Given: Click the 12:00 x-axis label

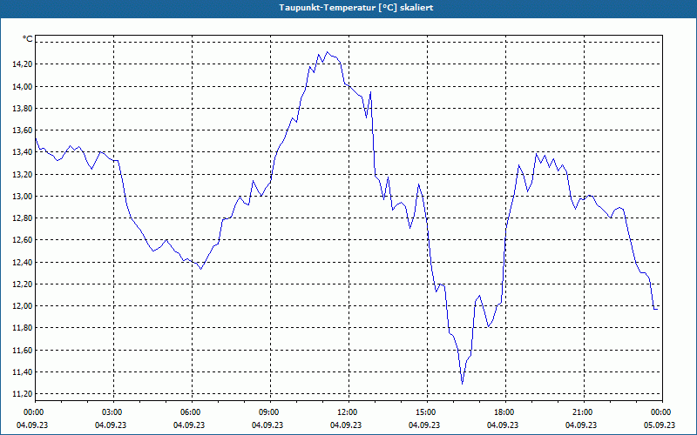Looking at the screenshot, I should pos(348,412).
